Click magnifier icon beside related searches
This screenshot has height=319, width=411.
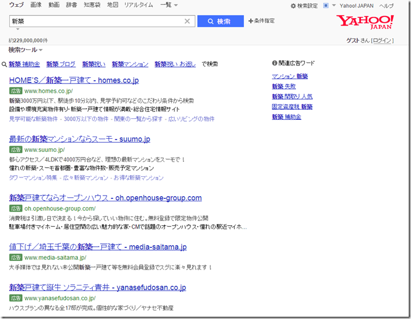click(4, 64)
